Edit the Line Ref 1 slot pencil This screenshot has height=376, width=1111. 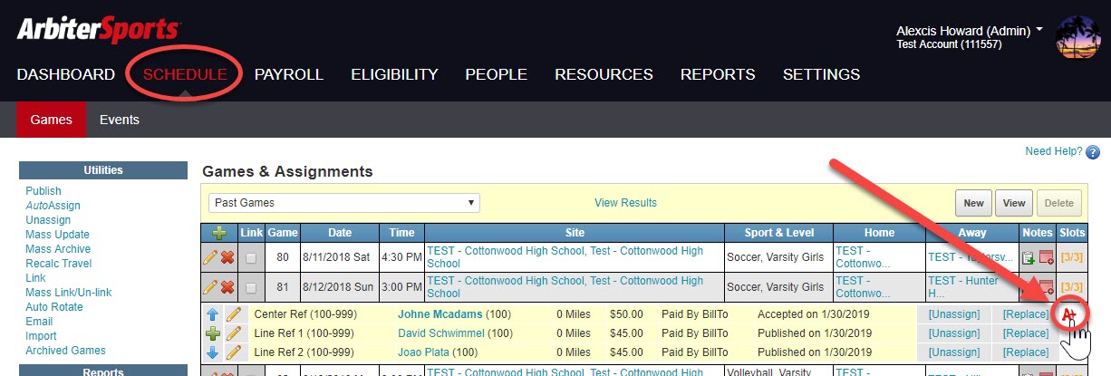click(234, 333)
